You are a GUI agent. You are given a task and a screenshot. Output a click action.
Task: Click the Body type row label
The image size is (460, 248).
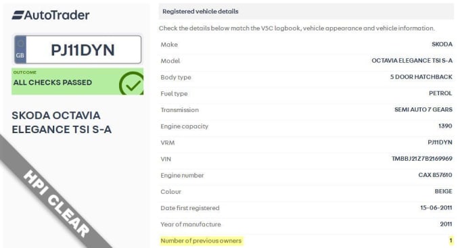click(x=176, y=78)
